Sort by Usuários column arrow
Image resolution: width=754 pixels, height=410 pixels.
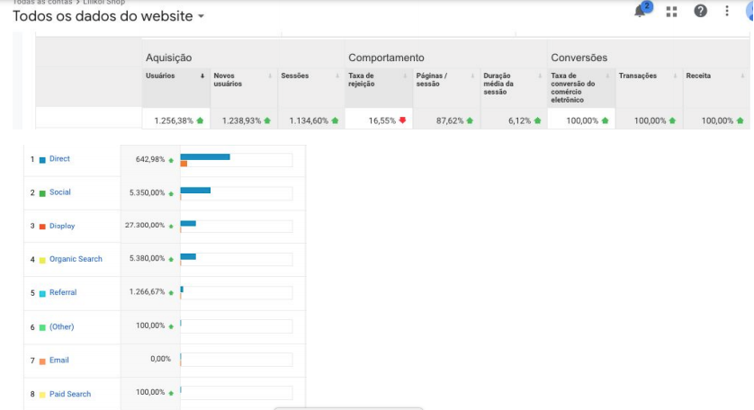(x=202, y=76)
